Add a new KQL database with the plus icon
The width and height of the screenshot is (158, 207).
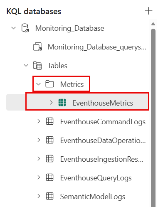[148, 11]
